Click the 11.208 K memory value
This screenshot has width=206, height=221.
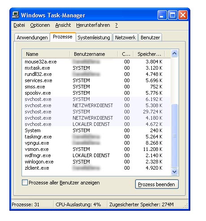[x=153, y=149]
